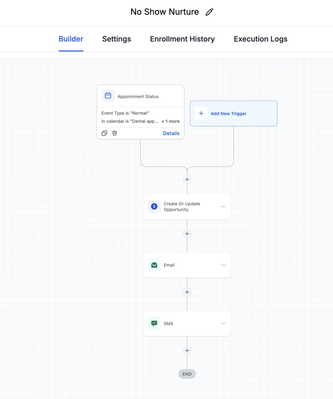The height and width of the screenshot is (399, 333).
Task: Open the Email step options menu
Action: coord(223,265)
